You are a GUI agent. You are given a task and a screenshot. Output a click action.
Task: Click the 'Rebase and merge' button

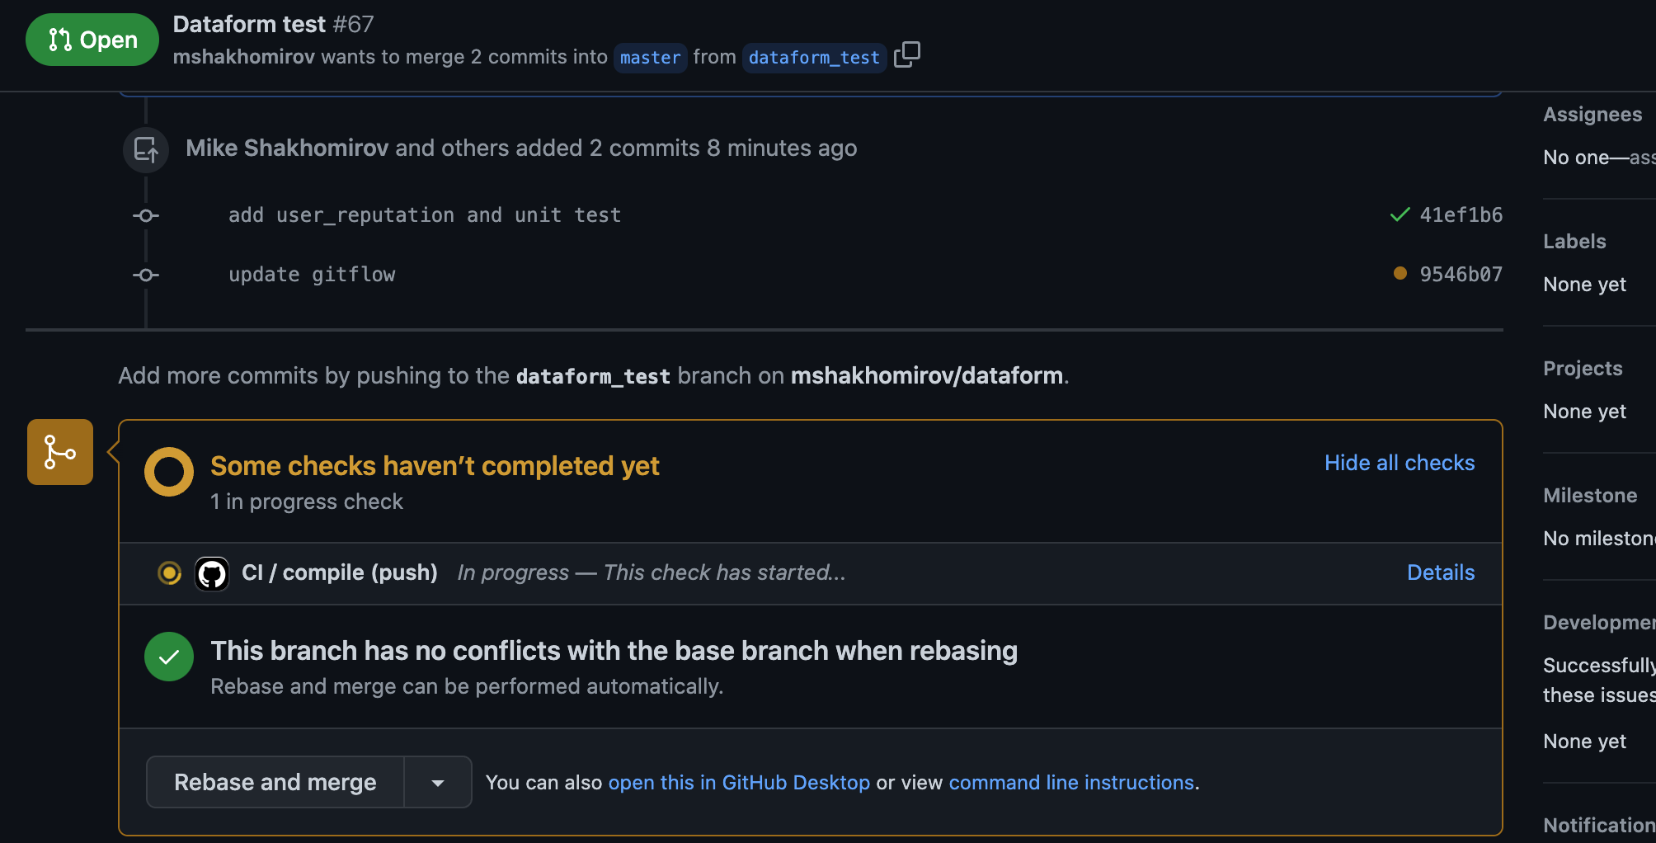[x=275, y=782]
